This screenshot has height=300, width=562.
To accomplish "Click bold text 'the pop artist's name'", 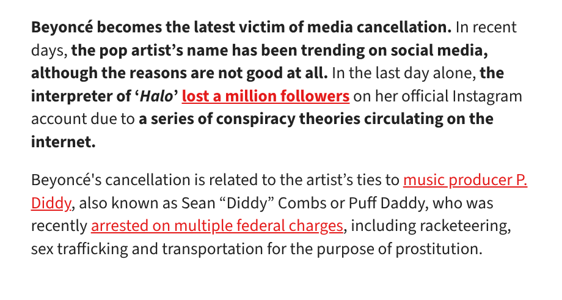I will [150, 50].
